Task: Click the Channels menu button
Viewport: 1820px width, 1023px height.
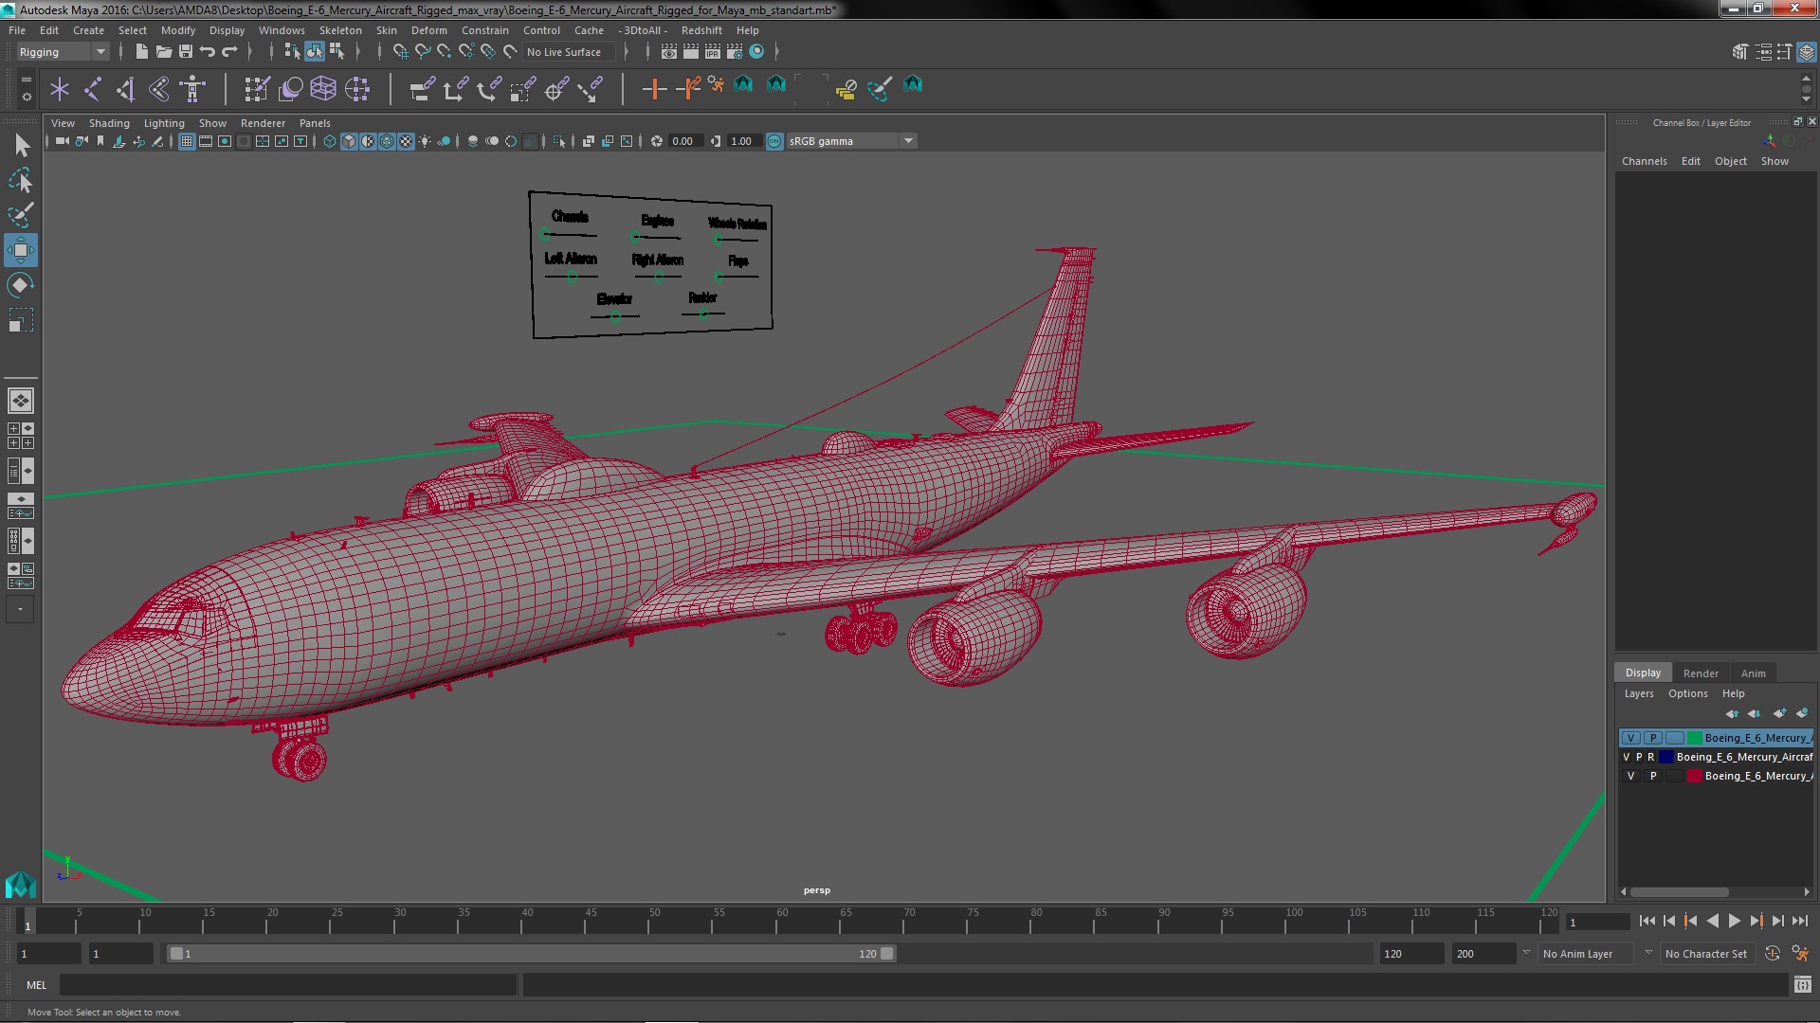Action: (1644, 161)
